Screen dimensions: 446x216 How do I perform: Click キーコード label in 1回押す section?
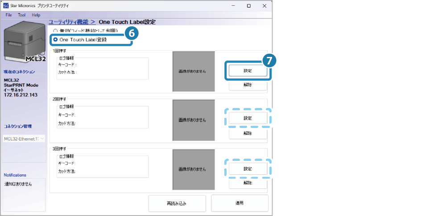[67, 65]
